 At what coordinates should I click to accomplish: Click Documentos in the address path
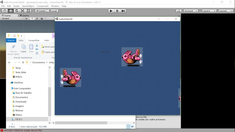pos(39,63)
